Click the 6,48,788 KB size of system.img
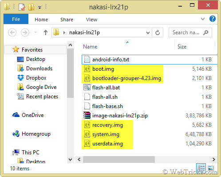Image resolution: width=221 pixels, height=177 pixels. pos(198,134)
